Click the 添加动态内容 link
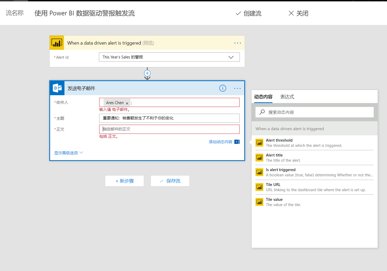387x271 pixels. 220,142
